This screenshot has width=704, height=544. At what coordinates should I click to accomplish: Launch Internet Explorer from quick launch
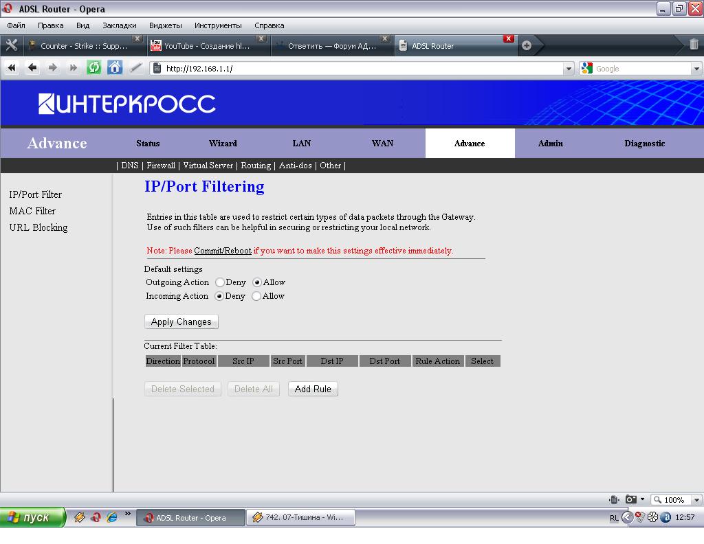(112, 517)
